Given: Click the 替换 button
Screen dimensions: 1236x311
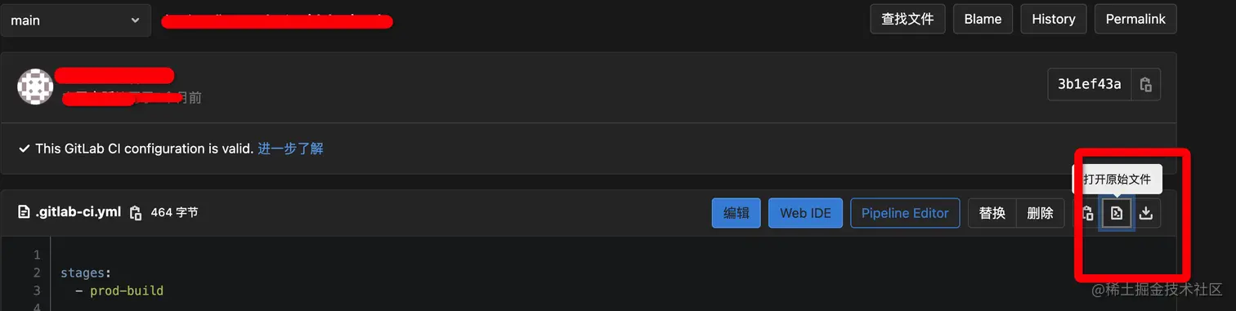Looking at the screenshot, I should (992, 213).
